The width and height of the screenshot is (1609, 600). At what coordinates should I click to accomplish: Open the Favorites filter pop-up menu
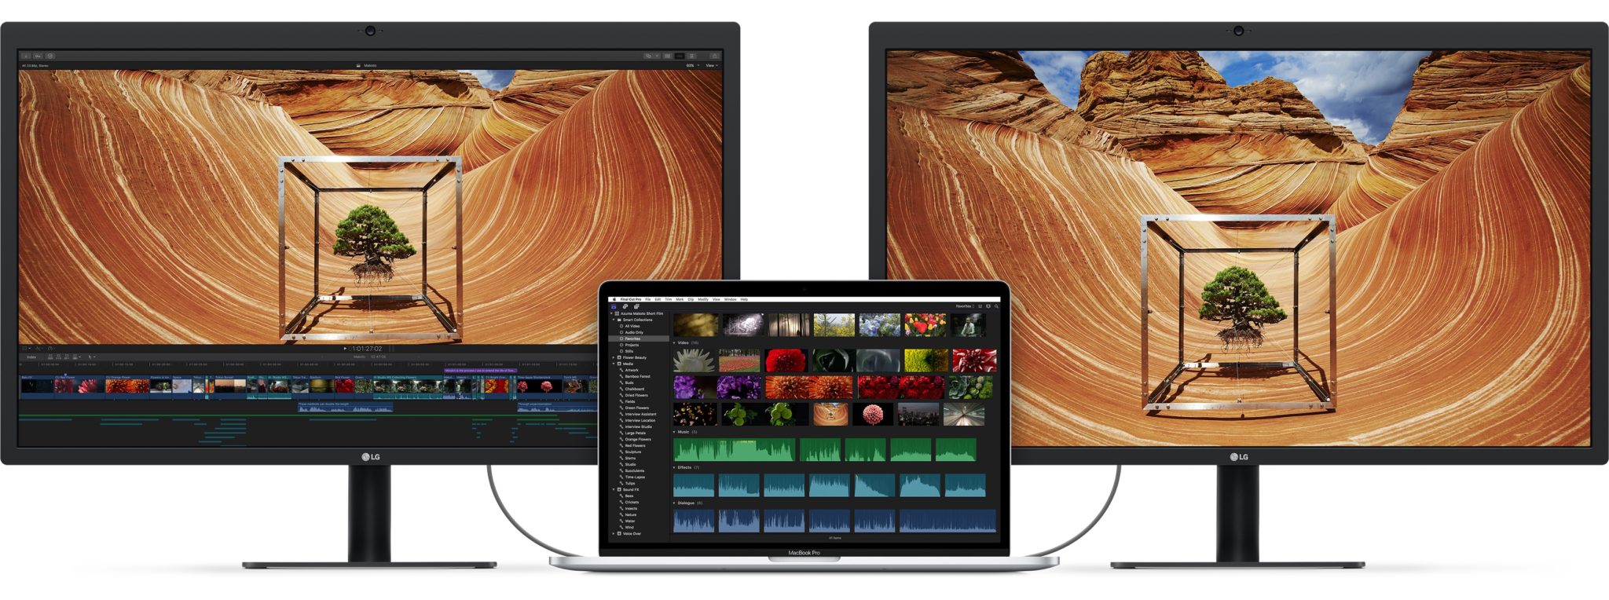click(965, 306)
